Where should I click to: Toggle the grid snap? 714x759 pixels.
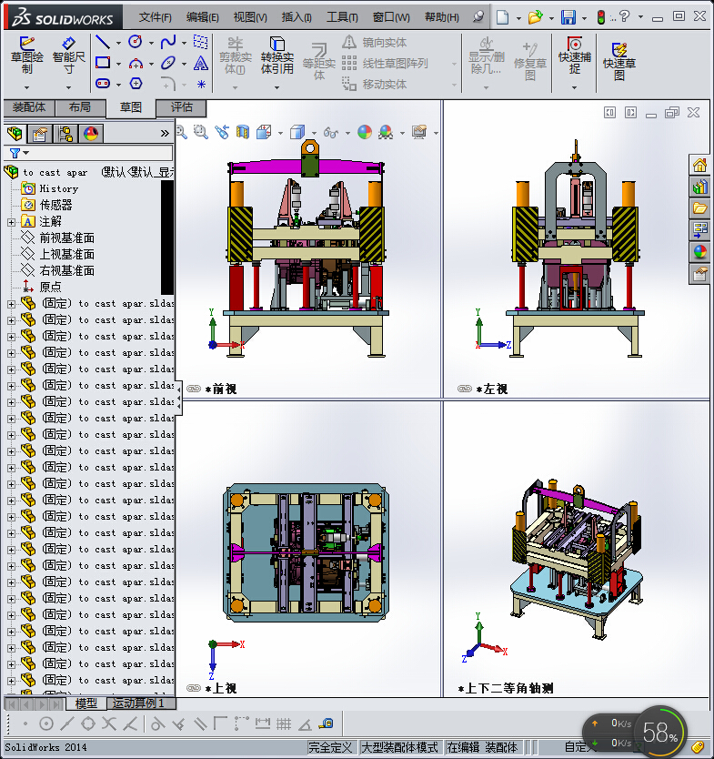284,724
